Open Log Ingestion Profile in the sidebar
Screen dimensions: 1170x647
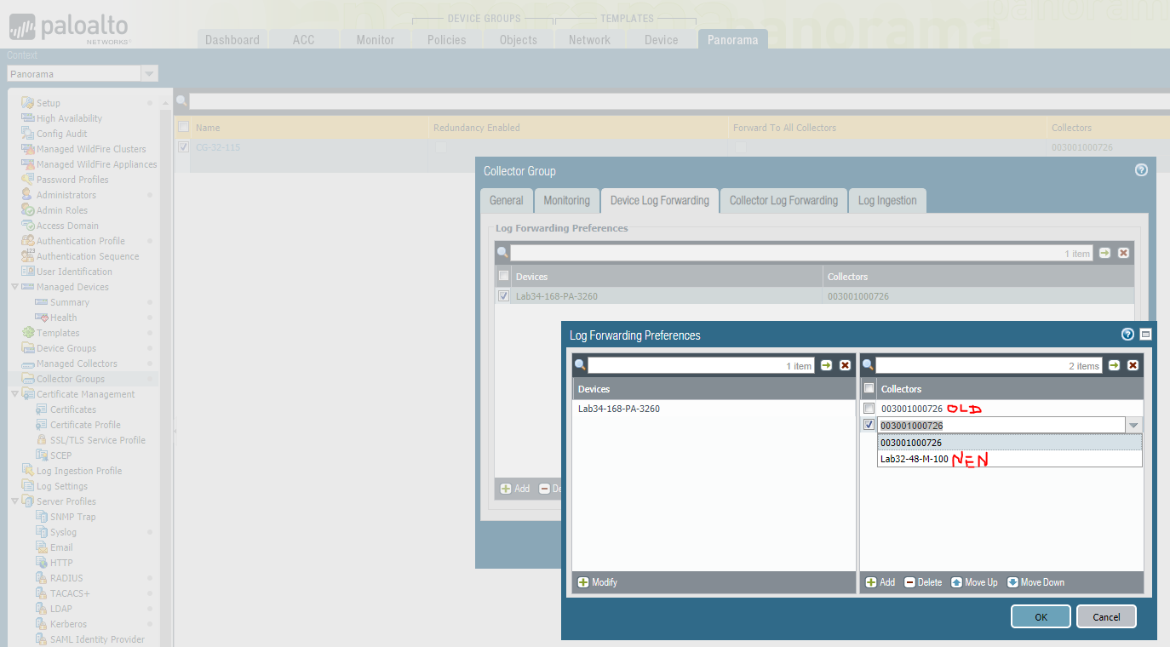click(78, 471)
